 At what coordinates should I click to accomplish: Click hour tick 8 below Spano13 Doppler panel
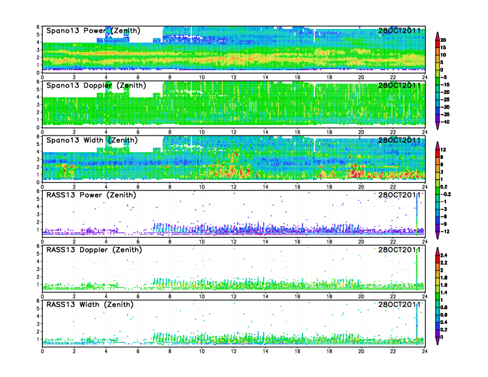click(x=170, y=132)
